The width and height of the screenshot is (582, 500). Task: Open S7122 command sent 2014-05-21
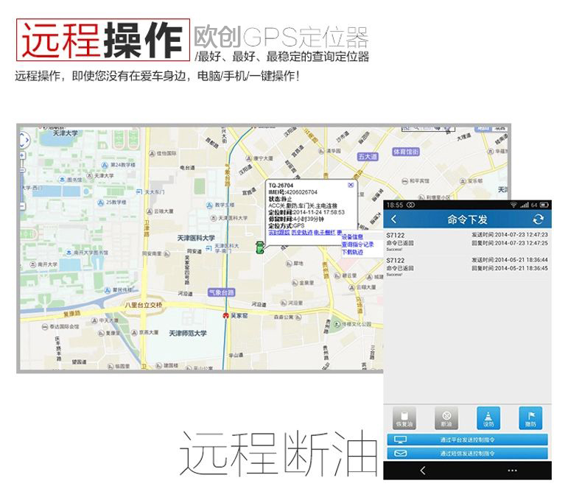(467, 267)
